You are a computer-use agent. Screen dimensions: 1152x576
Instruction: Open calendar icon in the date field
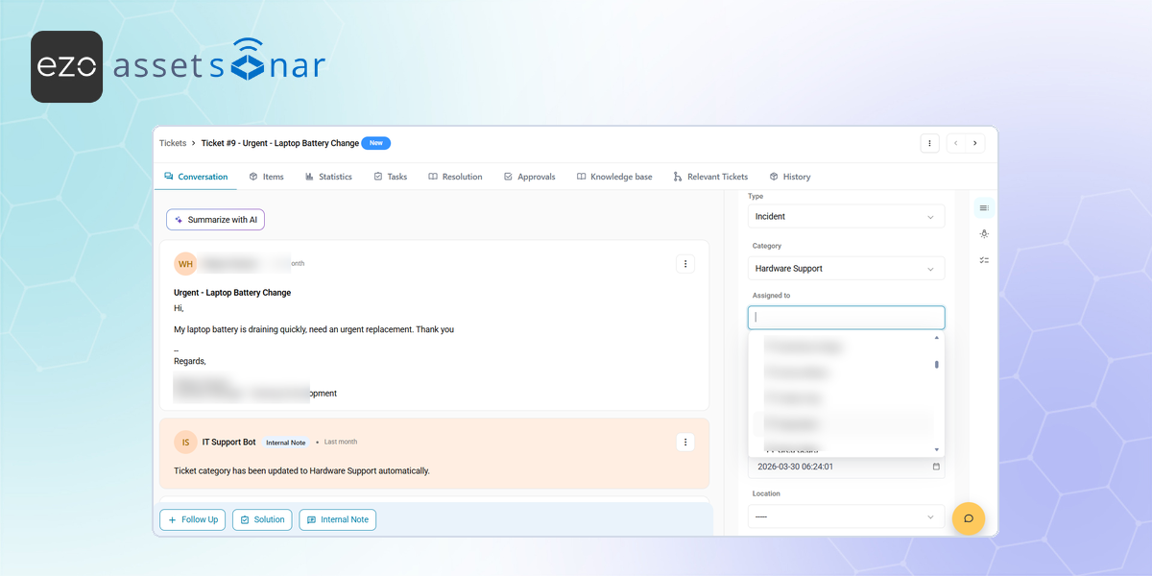point(936,467)
